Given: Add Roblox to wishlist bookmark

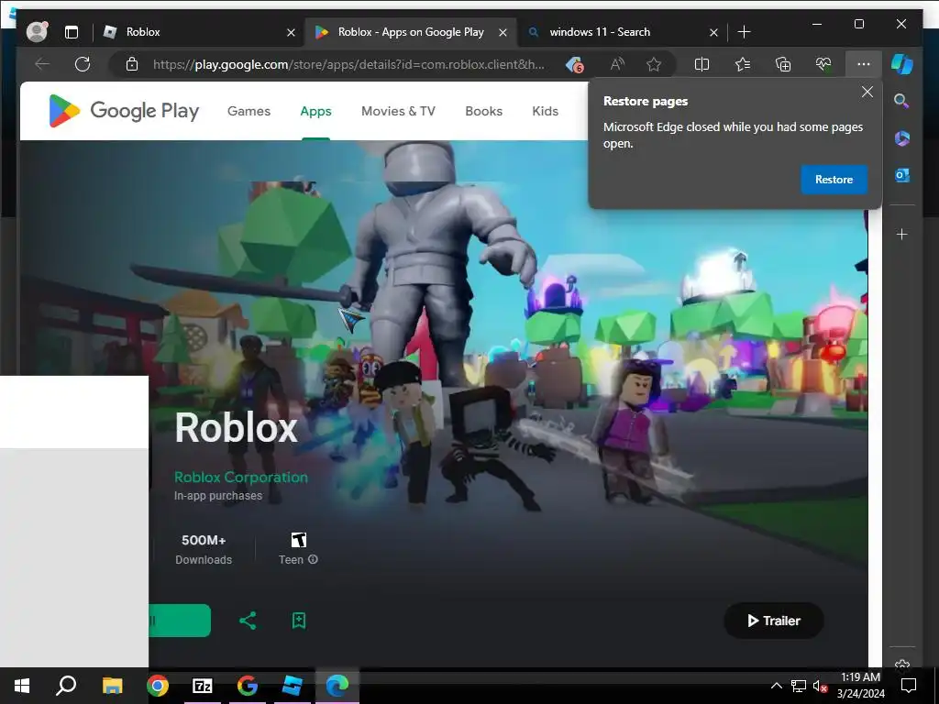Looking at the screenshot, I should [299, 621].
